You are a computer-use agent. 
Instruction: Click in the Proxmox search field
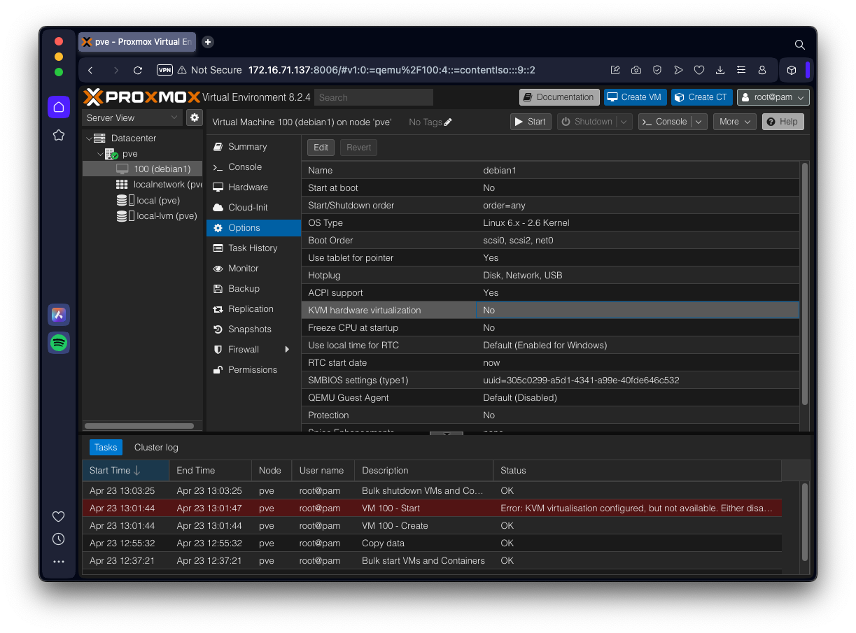373,97
